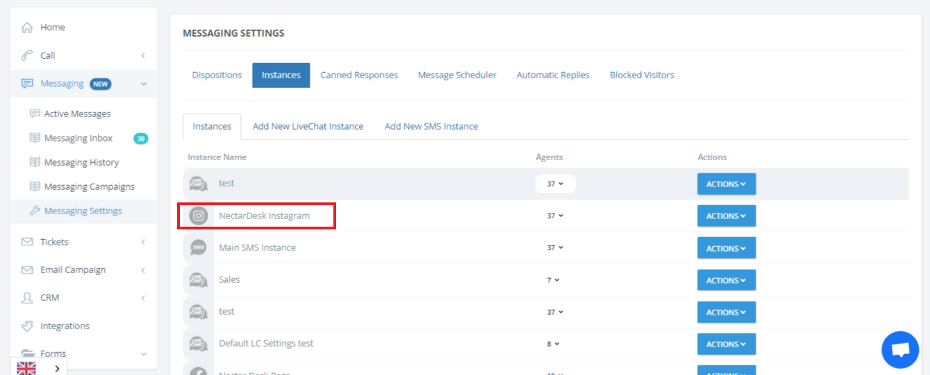Viewport: 930px width, 375px height.
Task: Select the Instances sub-tab
Action: point(212,126)
